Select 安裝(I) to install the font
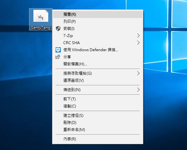Image resolution: width=187 pixels, height=150 pixels. point(98,29)
